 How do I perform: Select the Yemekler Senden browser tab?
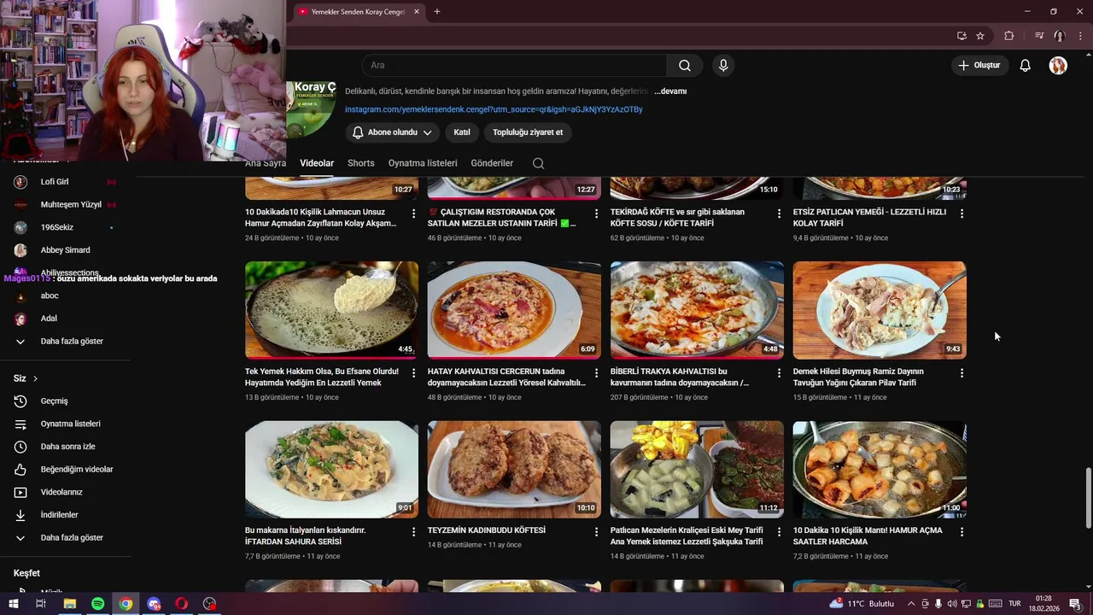tap(359, 12)
